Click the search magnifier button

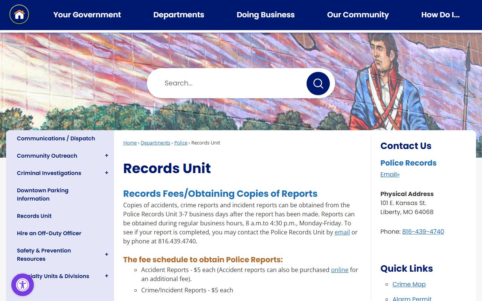318,83
